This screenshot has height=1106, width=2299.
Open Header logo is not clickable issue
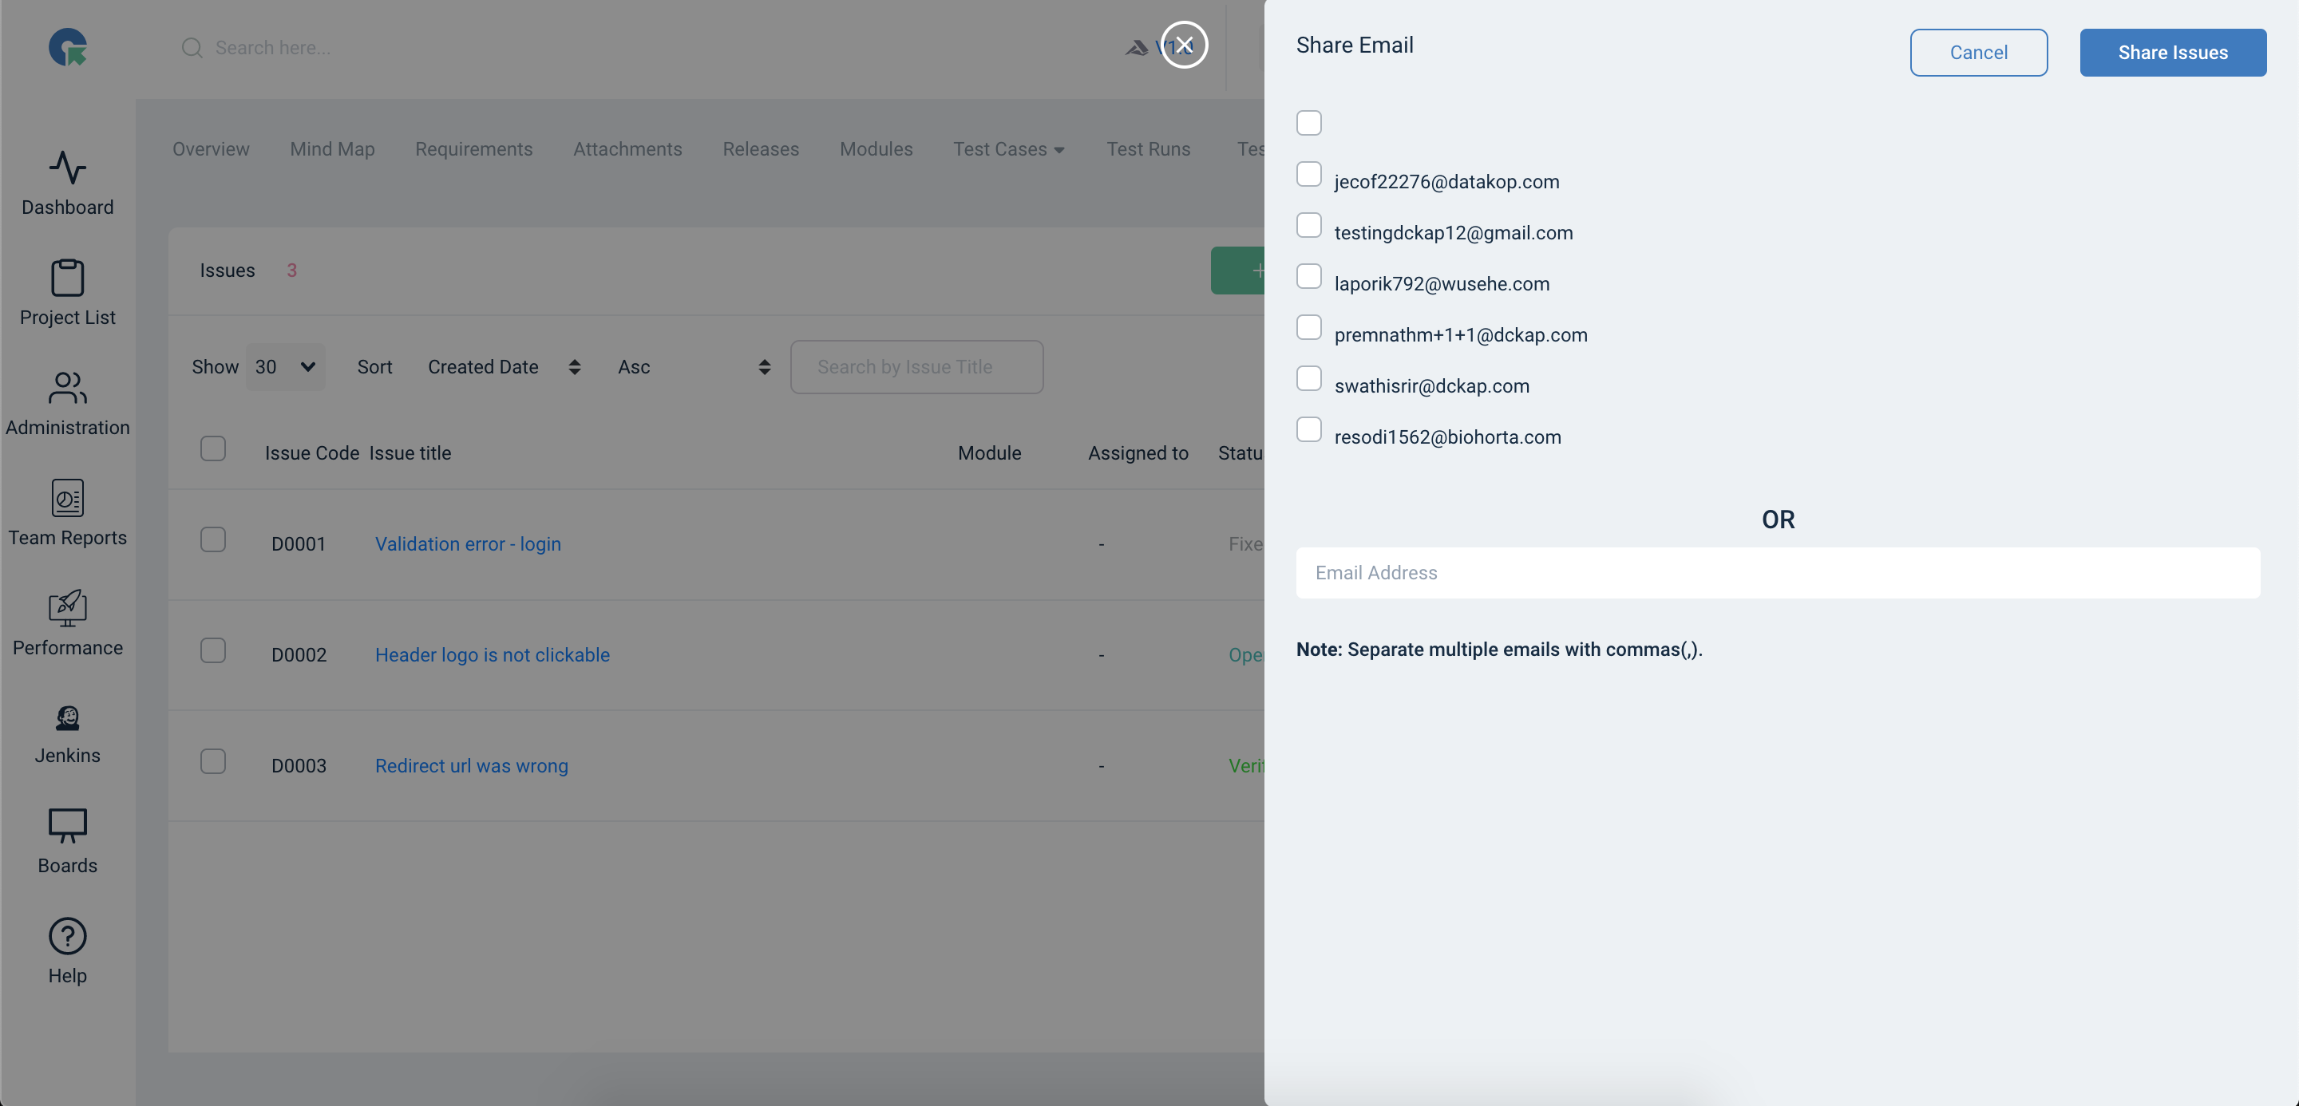click(492, 654)
